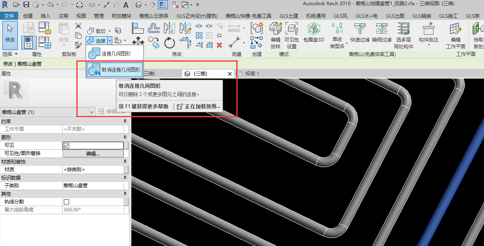The height and width of the screenshot is (246, 484).
Task: Open the default 3D view house icon
Action: pyautogui.click(x=139, y=4)
